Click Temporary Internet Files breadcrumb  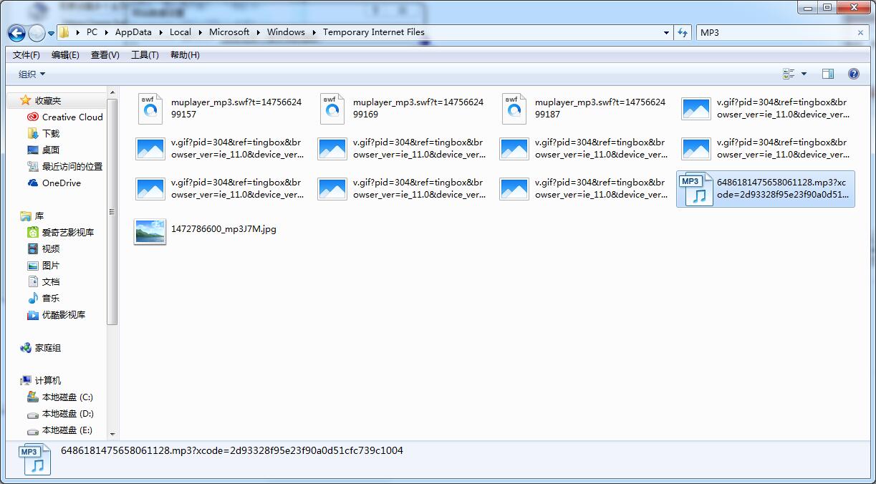374,32
